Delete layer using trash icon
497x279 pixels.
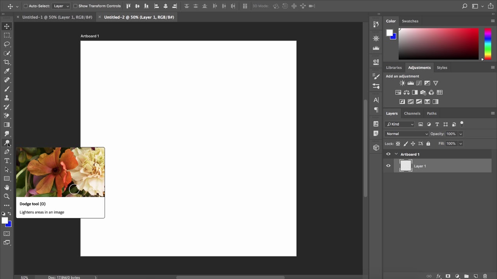pyautogui.click(x=485, y=276)
